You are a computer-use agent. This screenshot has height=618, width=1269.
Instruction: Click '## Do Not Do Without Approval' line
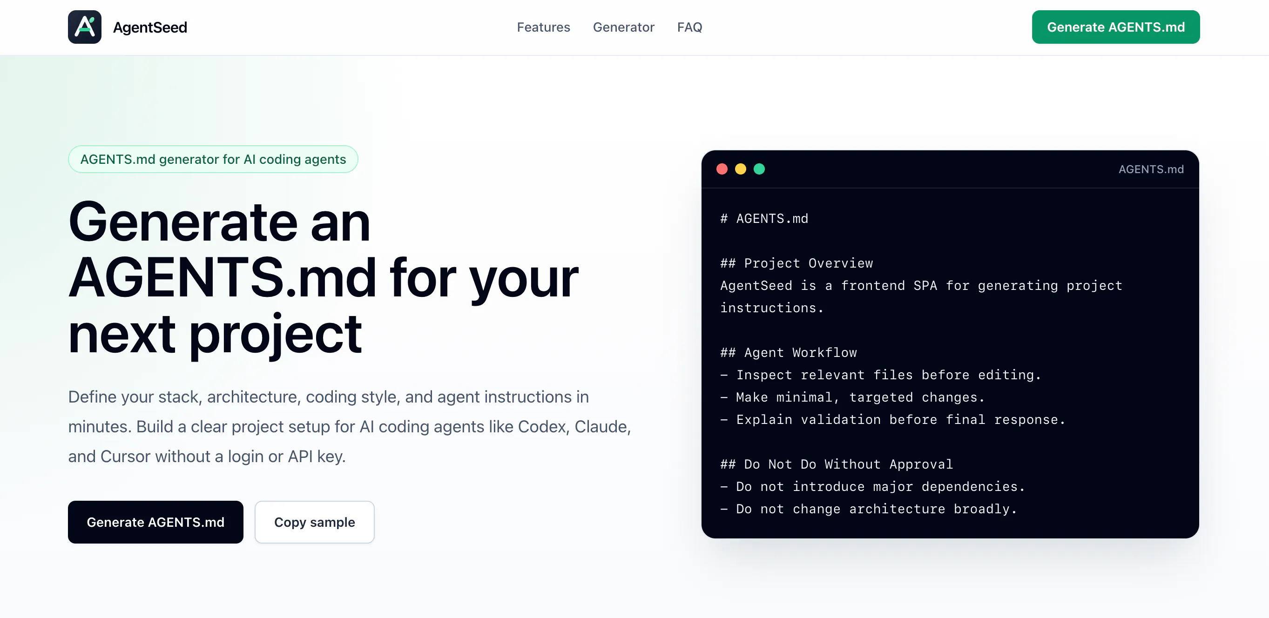(837, 464)
